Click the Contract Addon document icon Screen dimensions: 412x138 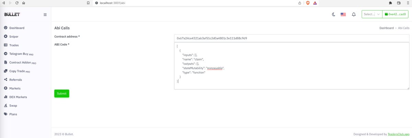click(x=5, y=63)
